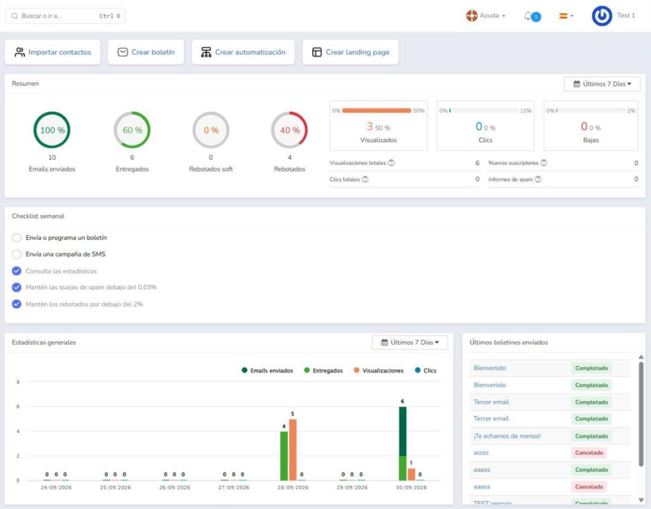Viewport: 651px width, 509px height.
Task: Open Resumen 'Últimos 7 Días' dropdown
Action: click(602, 84)
